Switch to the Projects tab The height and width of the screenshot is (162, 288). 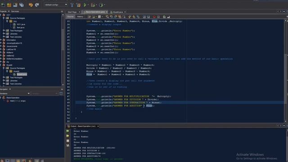coord(3,11)
